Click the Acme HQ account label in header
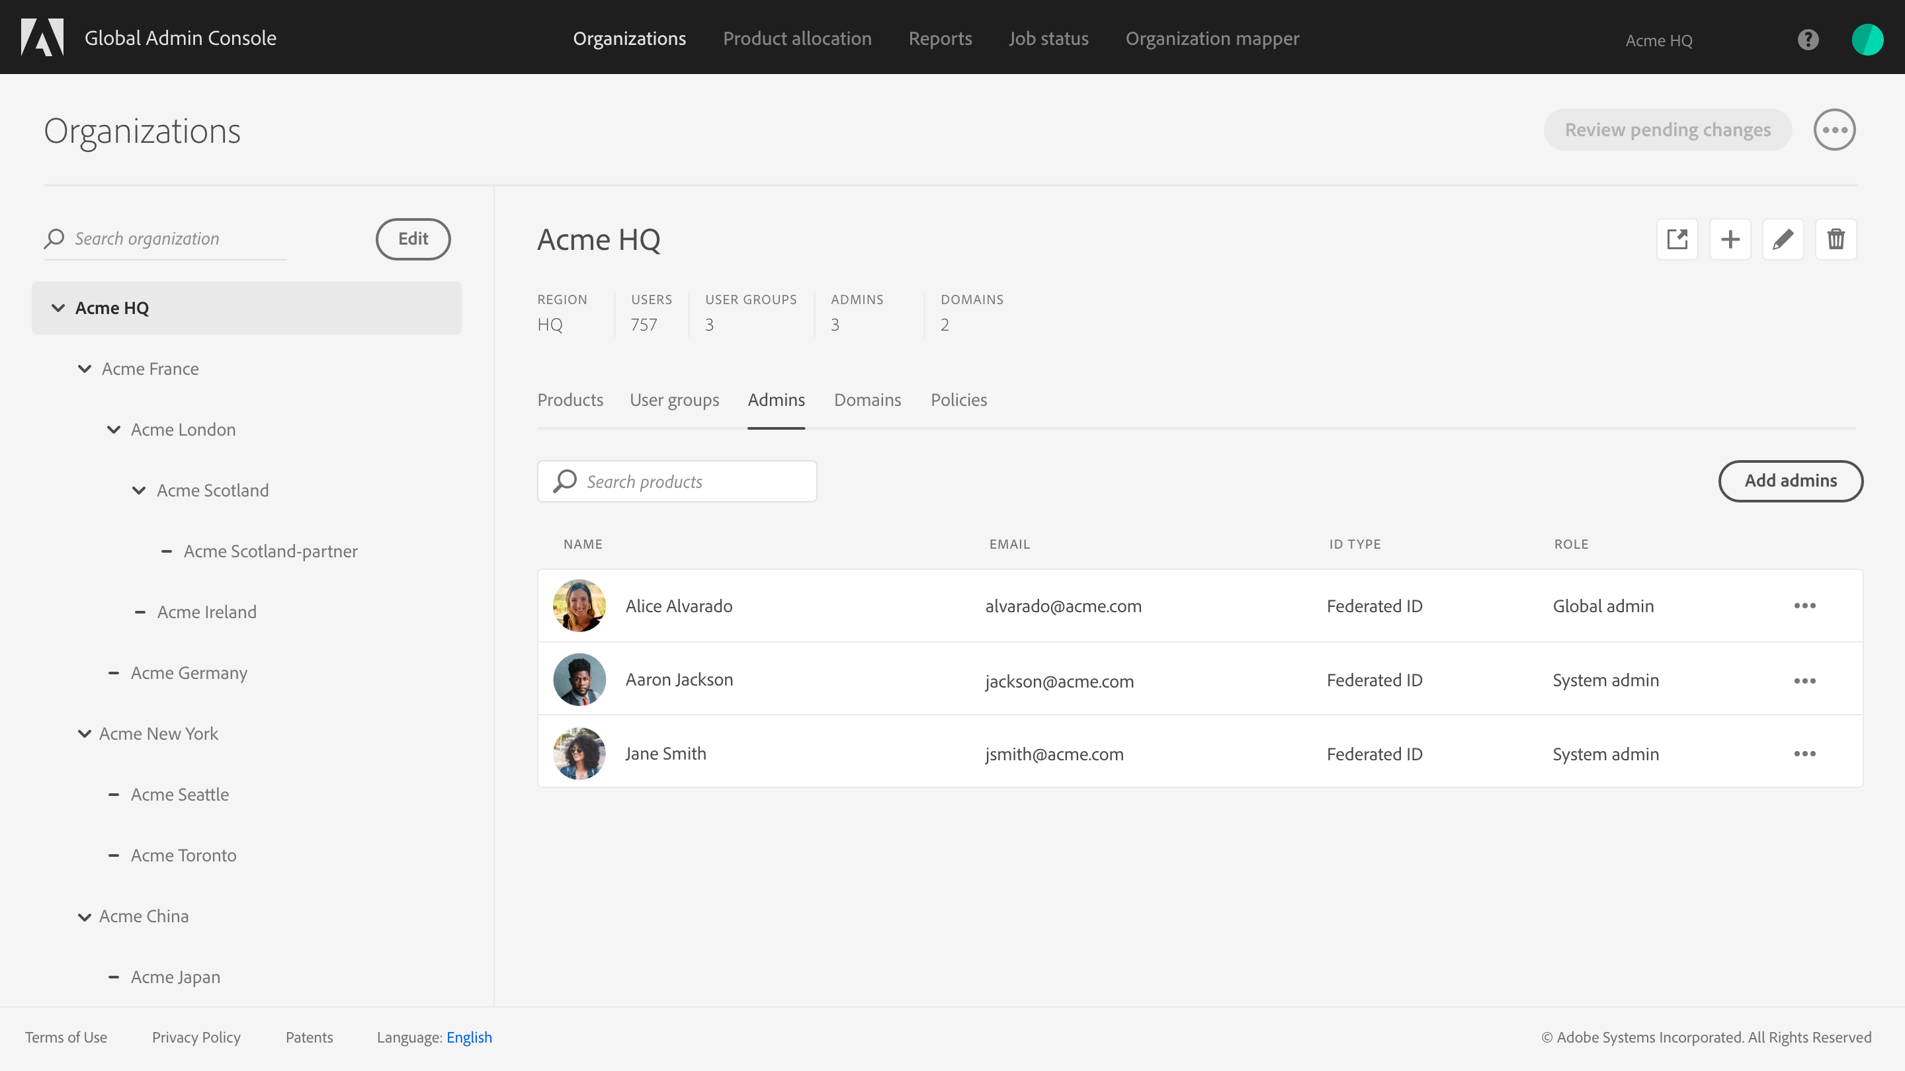Viewport: 1905px width, 1071px height. [x=1659, y=40]
